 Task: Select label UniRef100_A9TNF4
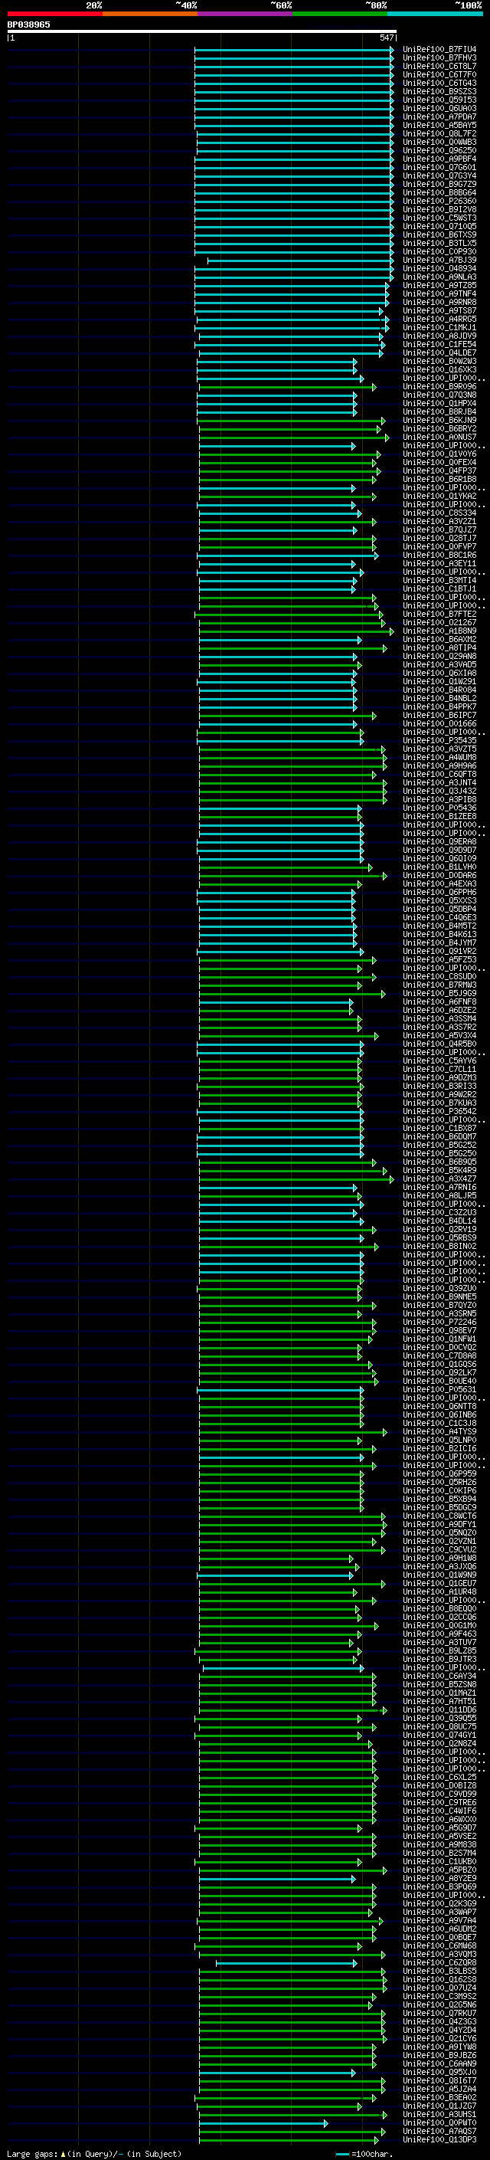coord(439,294)
